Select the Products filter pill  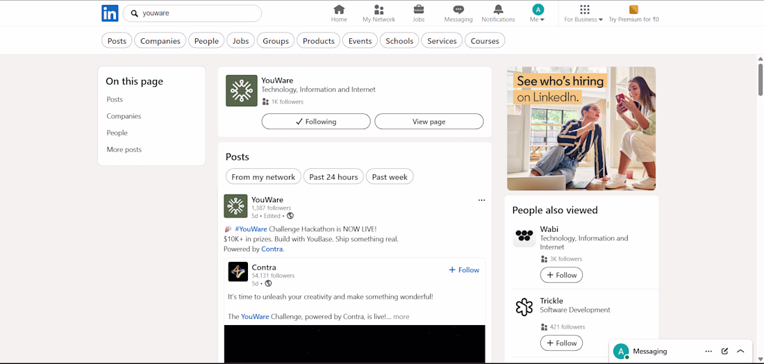(319, 41)
